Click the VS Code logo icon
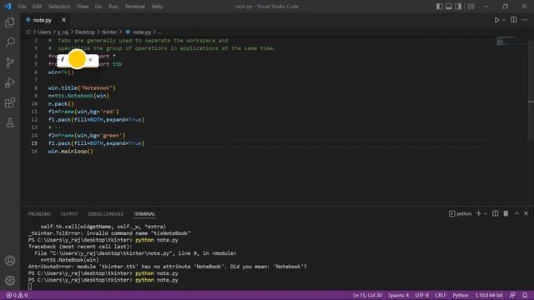Viewport: 534px width, 300px height. tap(8, 7)
